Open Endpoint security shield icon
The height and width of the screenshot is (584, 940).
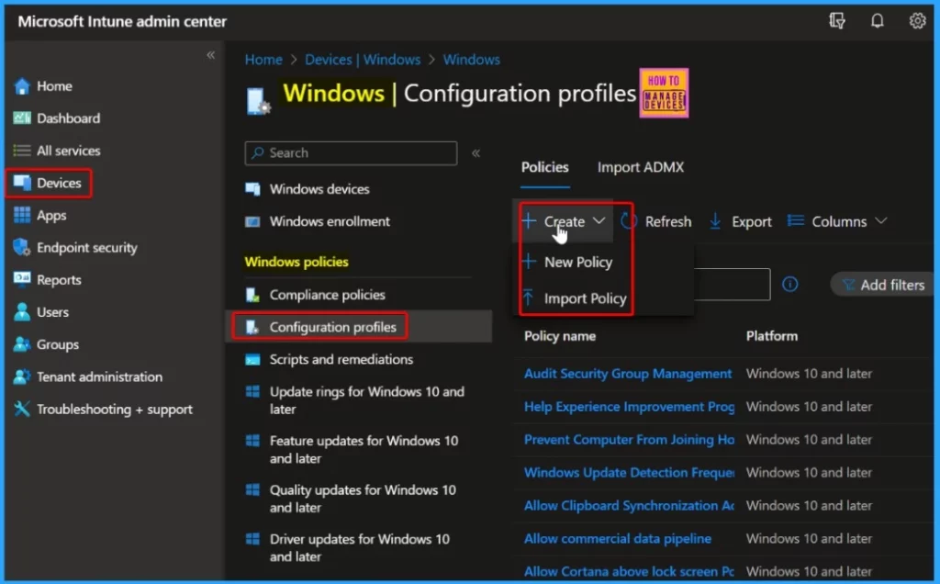coord(22,248)
